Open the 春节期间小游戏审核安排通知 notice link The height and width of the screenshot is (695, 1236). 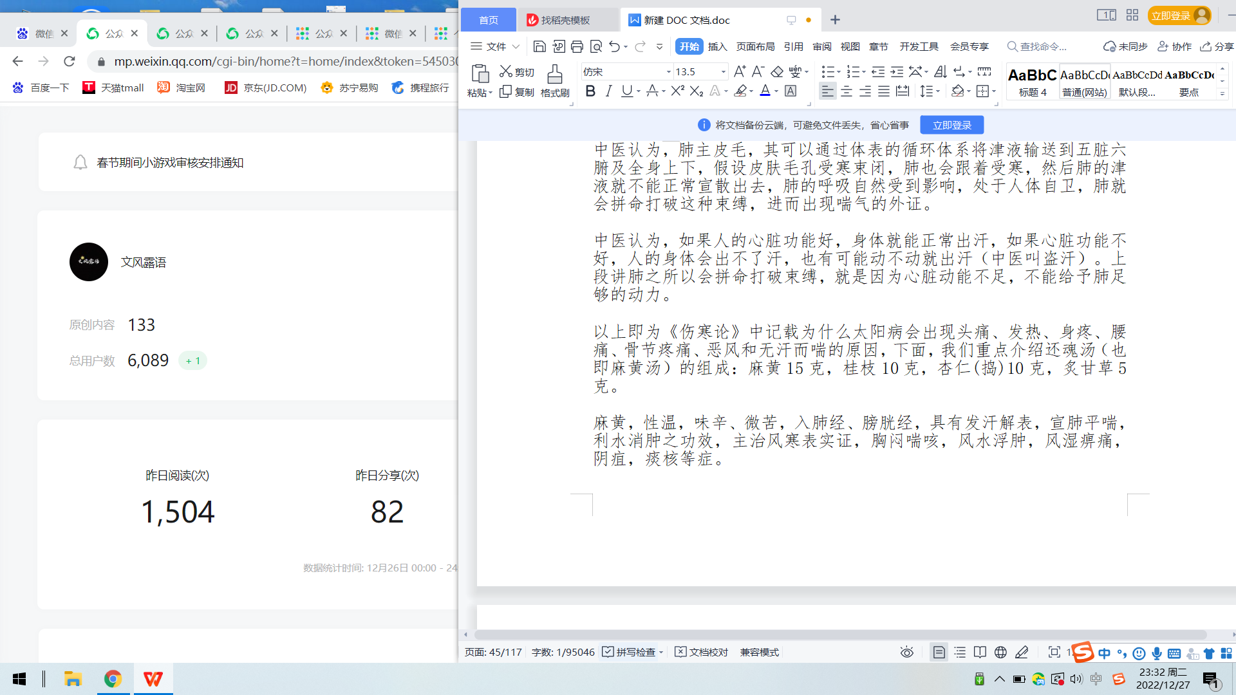(170, 162)
